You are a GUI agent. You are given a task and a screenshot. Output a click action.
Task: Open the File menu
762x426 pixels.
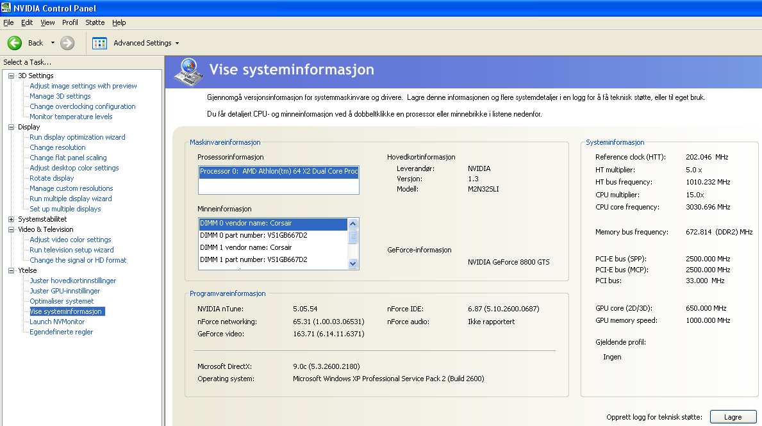(9, 22)
